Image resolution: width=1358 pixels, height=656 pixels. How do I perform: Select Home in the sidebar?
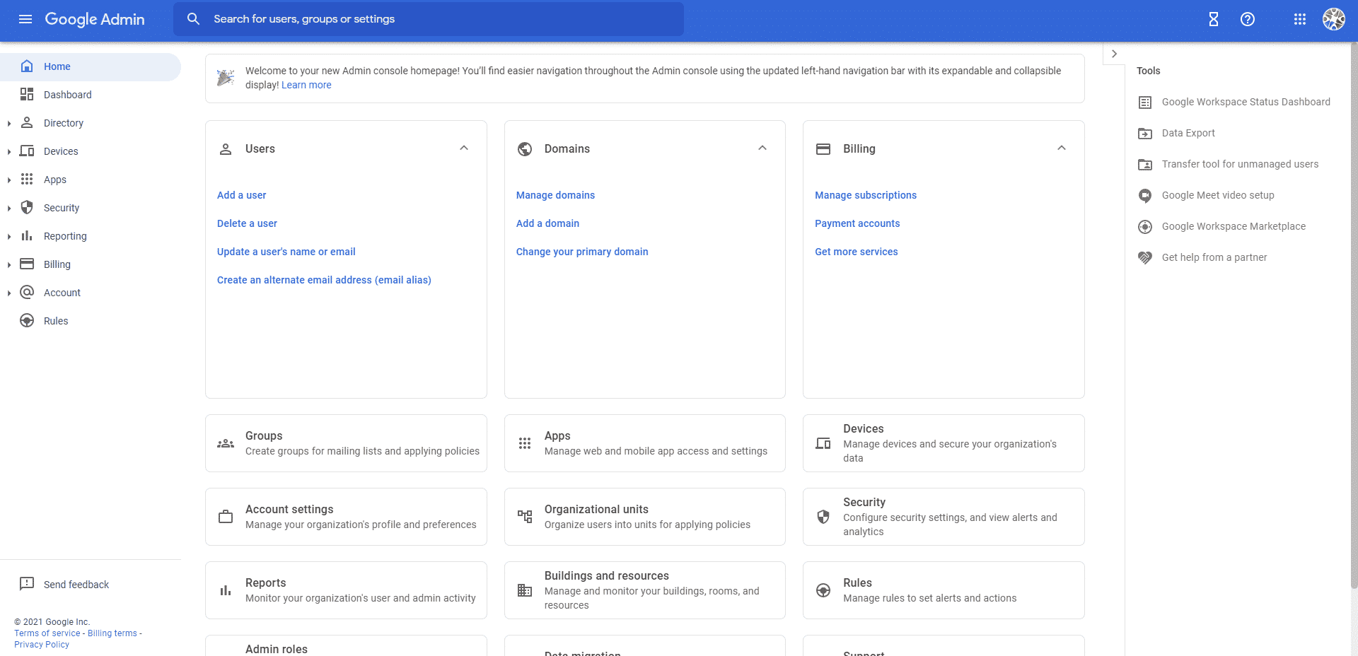click(x=91, y=66)
